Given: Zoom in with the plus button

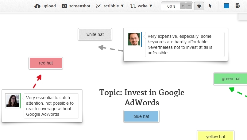Looking at the screenshot, I should 183,6.
